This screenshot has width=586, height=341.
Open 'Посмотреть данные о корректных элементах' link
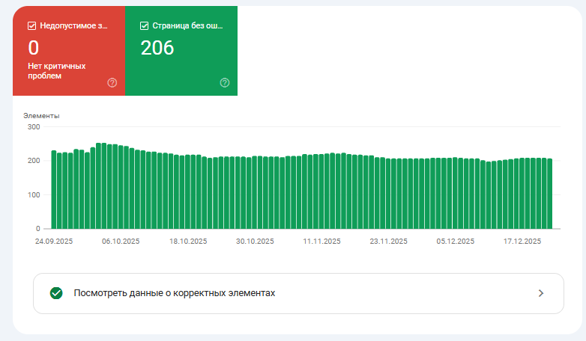(175, 293)
